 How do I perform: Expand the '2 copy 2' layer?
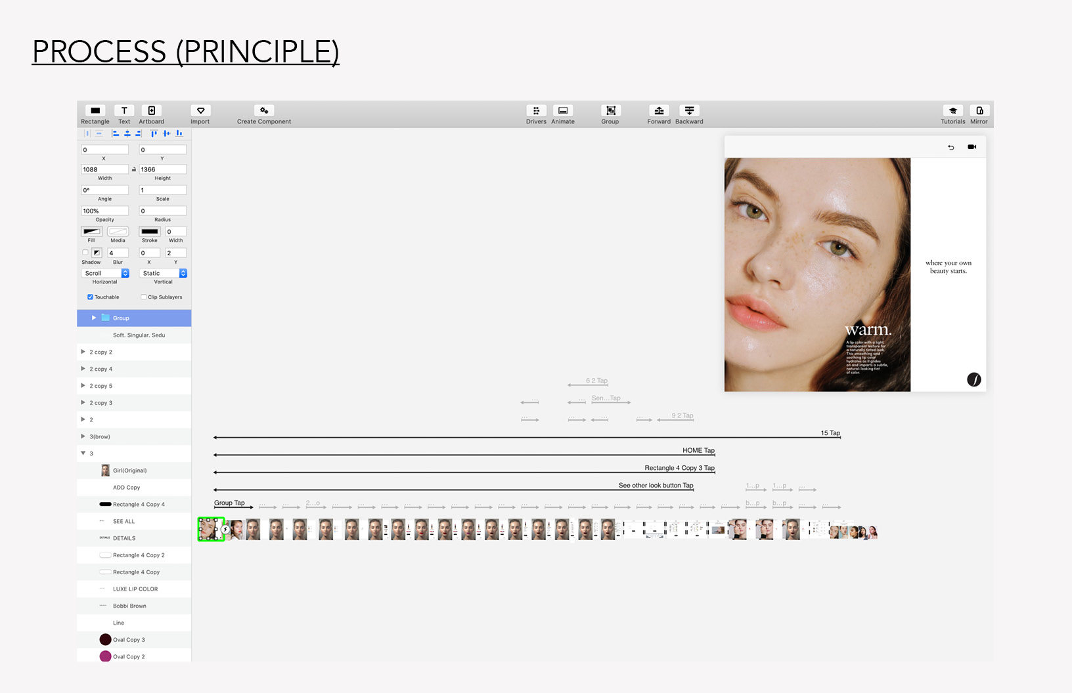coord(83,352)
